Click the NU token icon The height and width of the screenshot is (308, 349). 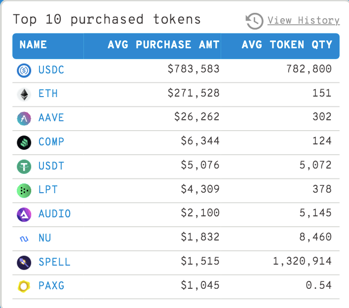(24, 239)
